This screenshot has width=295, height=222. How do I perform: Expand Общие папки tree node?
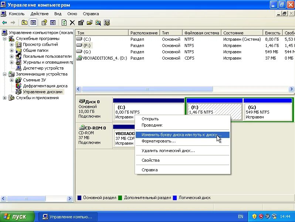[x=12, y=50]
